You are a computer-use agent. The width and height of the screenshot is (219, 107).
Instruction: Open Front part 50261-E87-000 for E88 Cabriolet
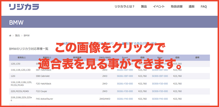(x=125, y=76)
